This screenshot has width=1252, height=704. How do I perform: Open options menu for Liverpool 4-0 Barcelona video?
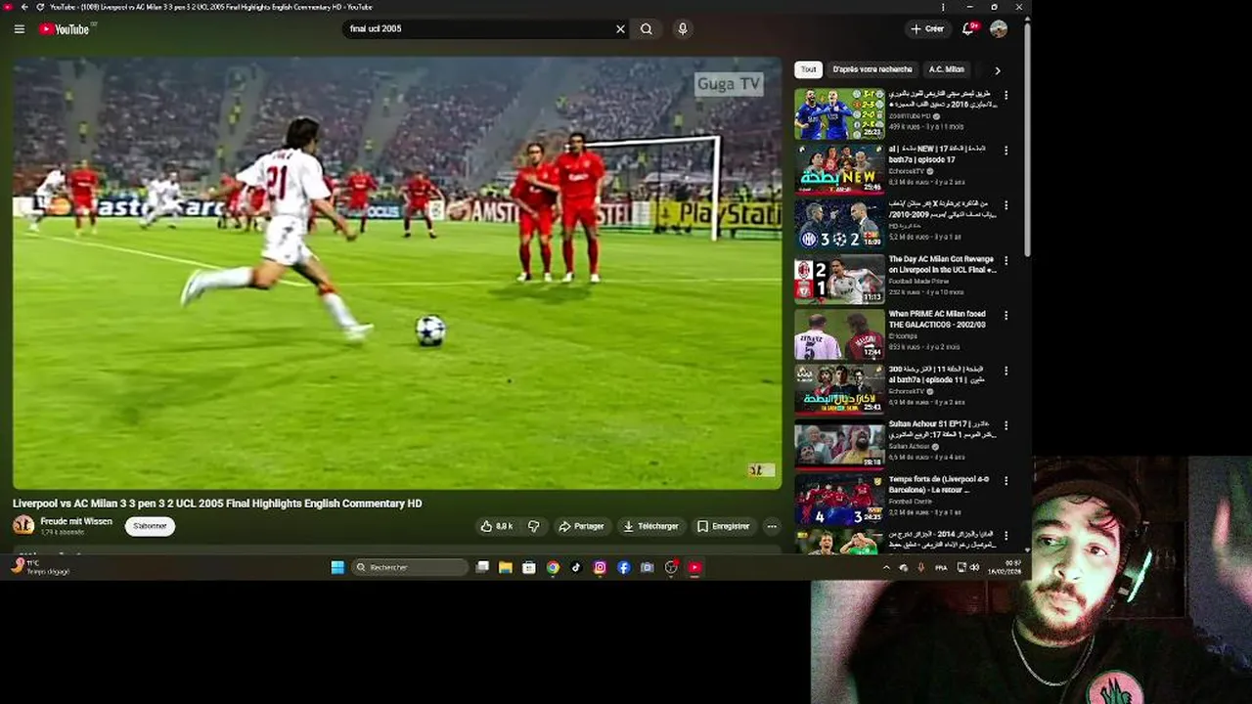click(1006, 481)
